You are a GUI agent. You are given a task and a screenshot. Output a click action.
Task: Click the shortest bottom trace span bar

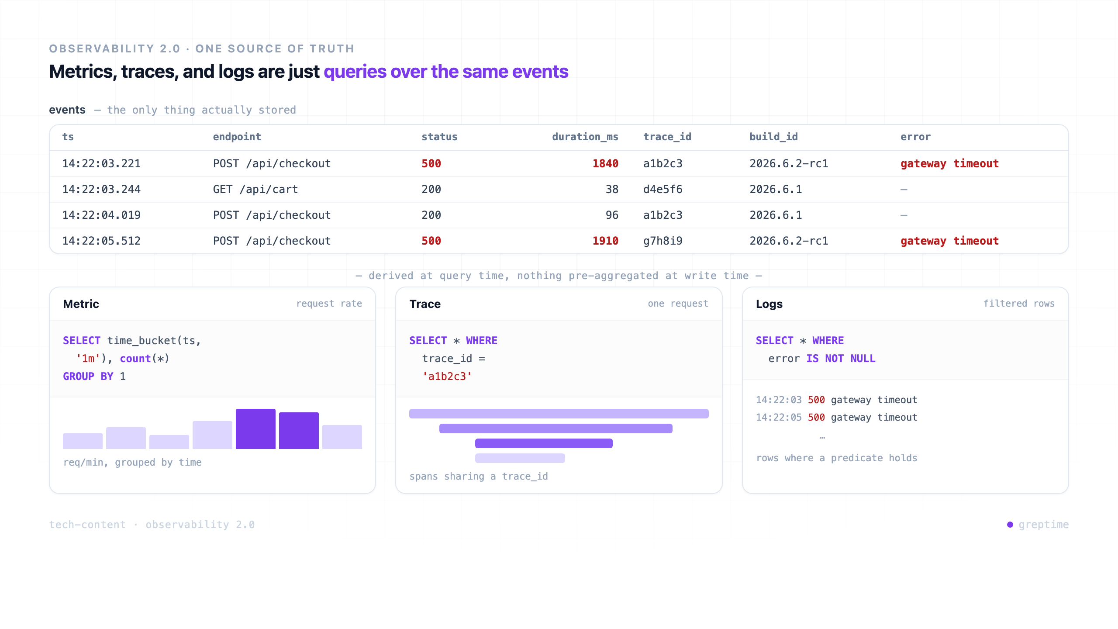[x=520, y=458]
